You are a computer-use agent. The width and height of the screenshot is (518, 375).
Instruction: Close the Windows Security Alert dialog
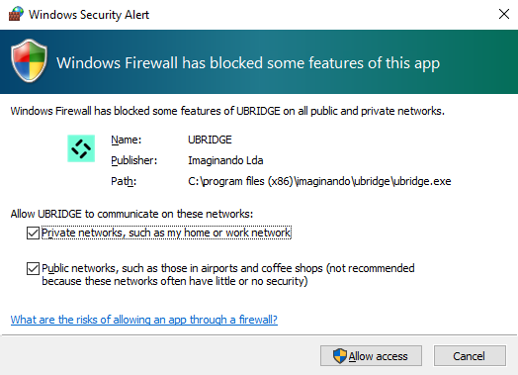pyautogui.click(x=504, y=14)
